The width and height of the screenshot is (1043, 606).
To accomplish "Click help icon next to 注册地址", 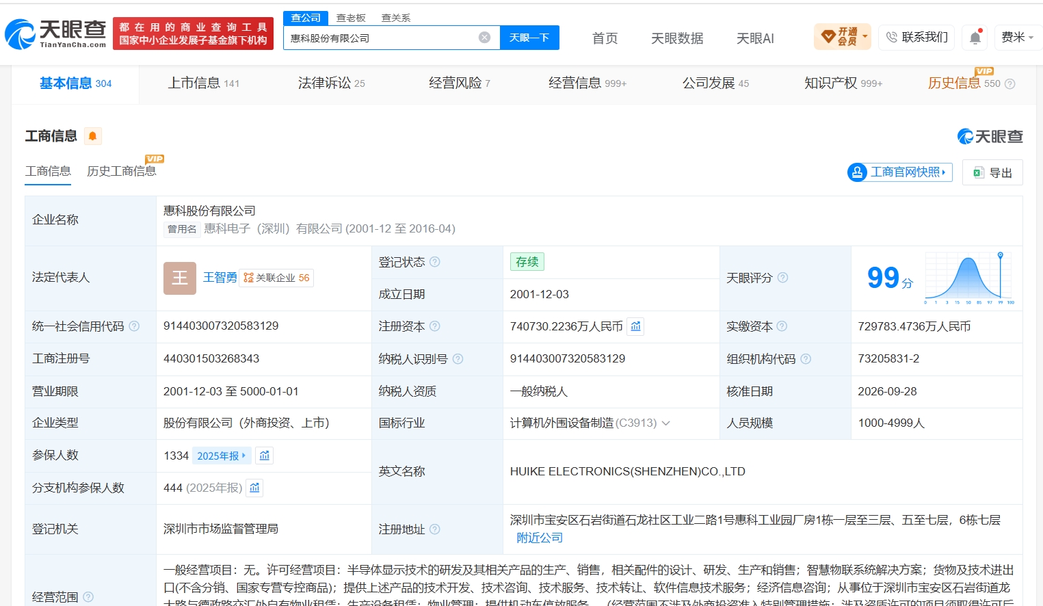I will click(x=435, y=529).
